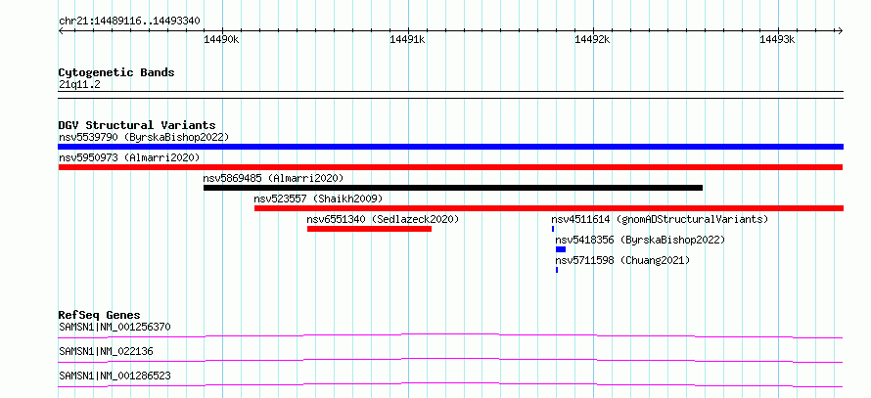Viewport: 871px width, 398px height.
Task: Click the 21q11.2 band label
Action: coord(79,85)
